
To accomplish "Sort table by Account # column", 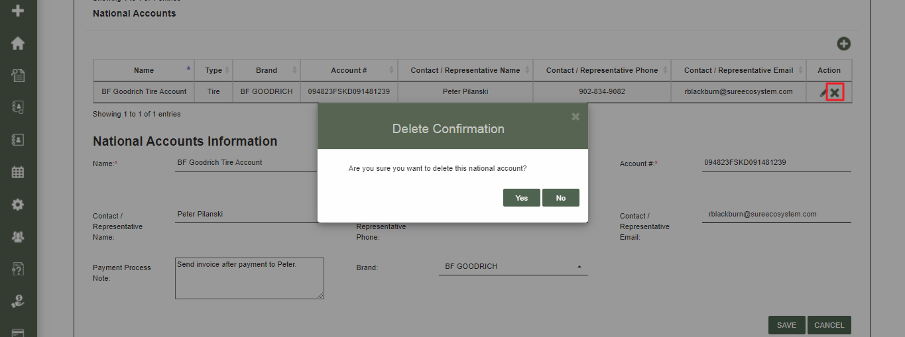I will click(x=349, y=70).
